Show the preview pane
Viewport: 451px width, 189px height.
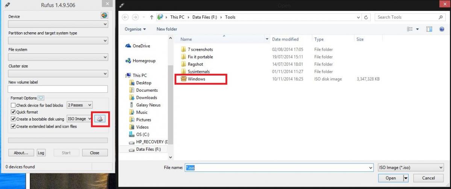pos(429,29)
